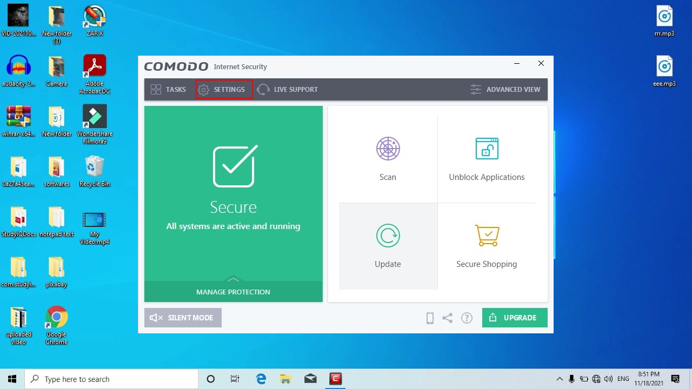The width and height of the screenshot is (692, 389).
Task: Open Live Support in Comodo
Action: coord(288,90)
